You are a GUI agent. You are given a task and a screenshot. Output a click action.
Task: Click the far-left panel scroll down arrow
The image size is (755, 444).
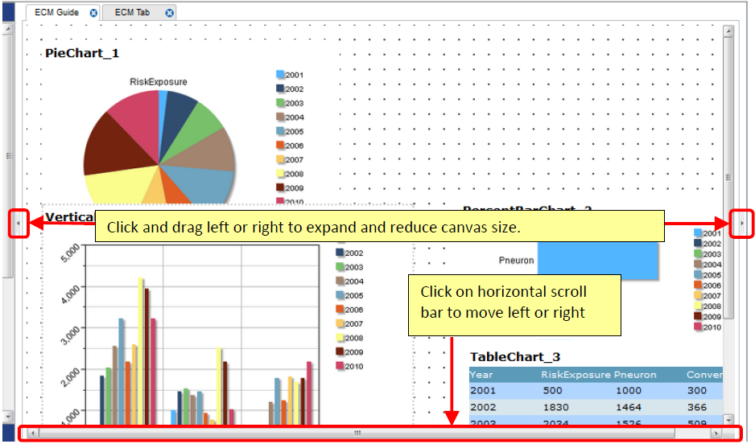click(8, 416)
